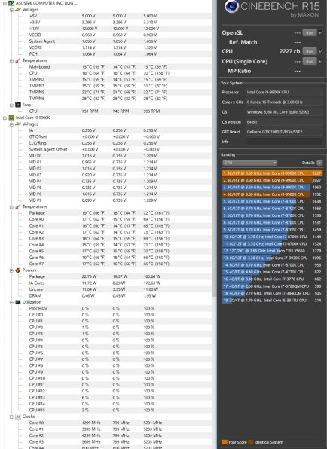The height and width of the screenshot is (449, 327).
Task: Toggle the CPU (Single Core) checkbox
Action: coord(321,61)
